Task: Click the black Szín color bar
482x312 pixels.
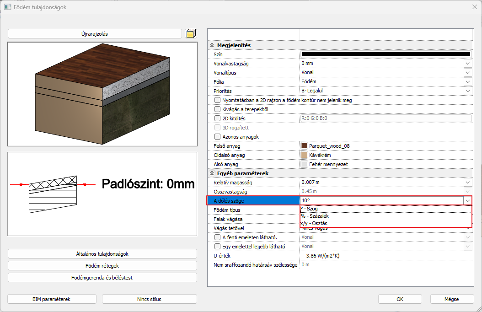Action: tap(386, 54)
